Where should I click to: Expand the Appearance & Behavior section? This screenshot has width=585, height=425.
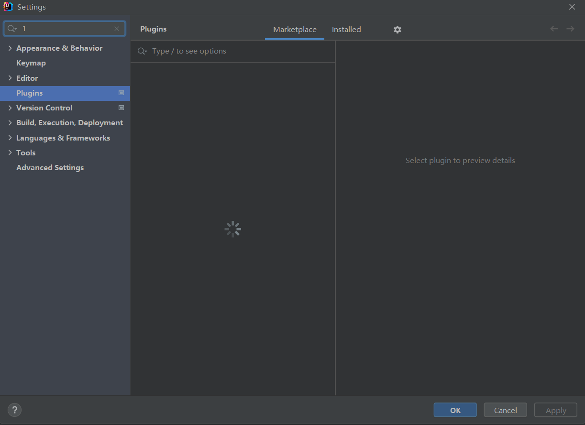[10, 48]
